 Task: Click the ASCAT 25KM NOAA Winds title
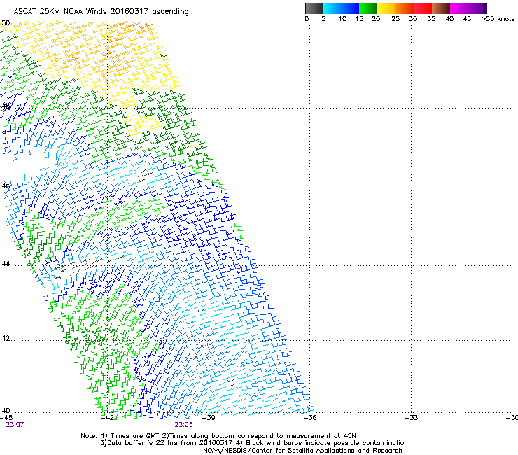click(101, 12)
